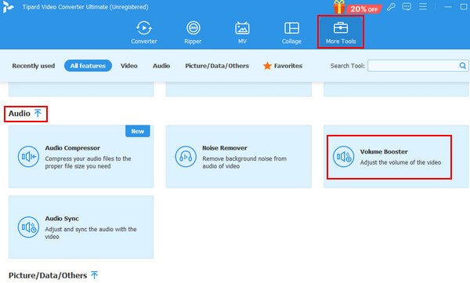Click the Audio Sync clock-speaker icon
Viewport: 470px width, 283px height.
[x=28, y=227]
